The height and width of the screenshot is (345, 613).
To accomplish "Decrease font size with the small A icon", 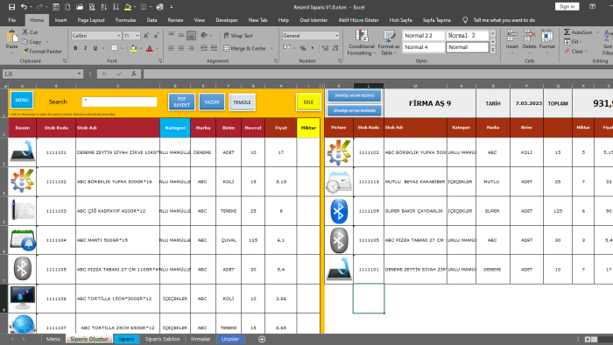I will pyautogui.click(x=156, y=36).
